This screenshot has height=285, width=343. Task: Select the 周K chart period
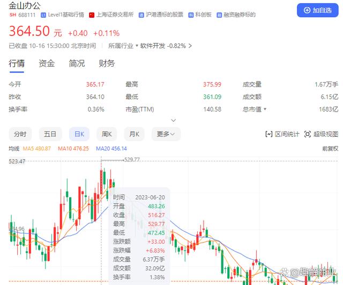[x=107, y=134]
